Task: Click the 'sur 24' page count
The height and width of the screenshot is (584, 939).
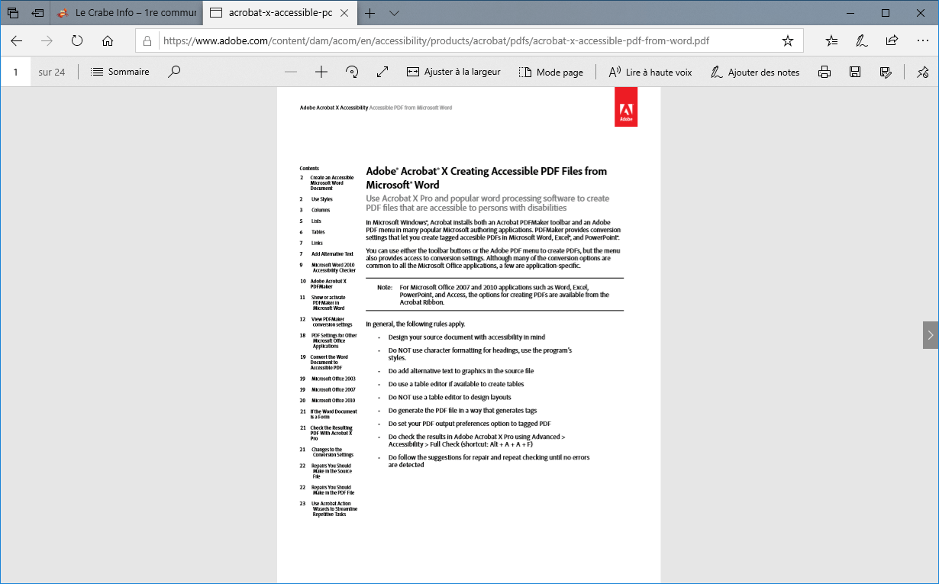Action: click(52, 72)
